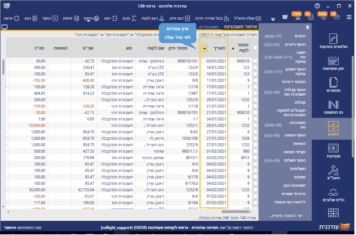Image resolution: width=356 pixels, height=235 pixels.
Task: Open the calculator icon in sidebar
Action: pyautogui.click(x=333, y=213)
